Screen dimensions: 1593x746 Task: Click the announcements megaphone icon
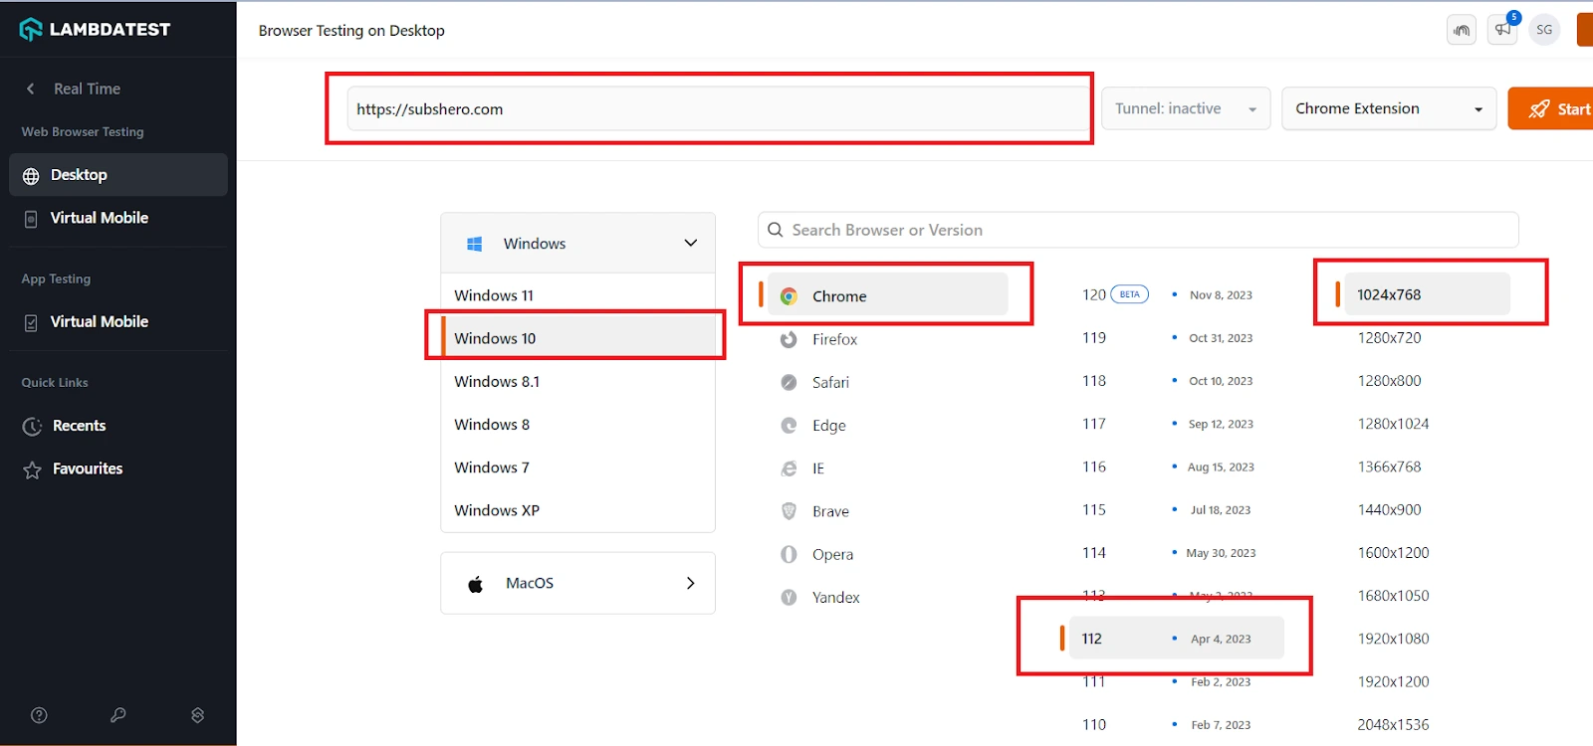(1502, 30)
